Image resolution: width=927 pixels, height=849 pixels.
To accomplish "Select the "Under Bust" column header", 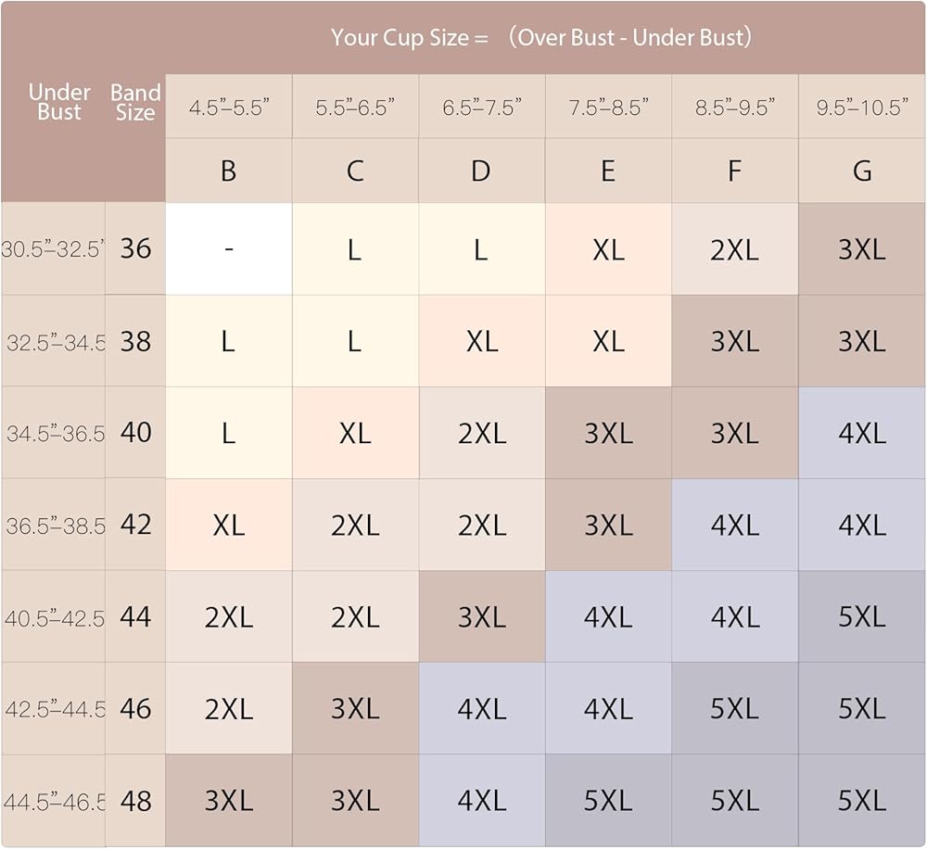I will (59, 102).
